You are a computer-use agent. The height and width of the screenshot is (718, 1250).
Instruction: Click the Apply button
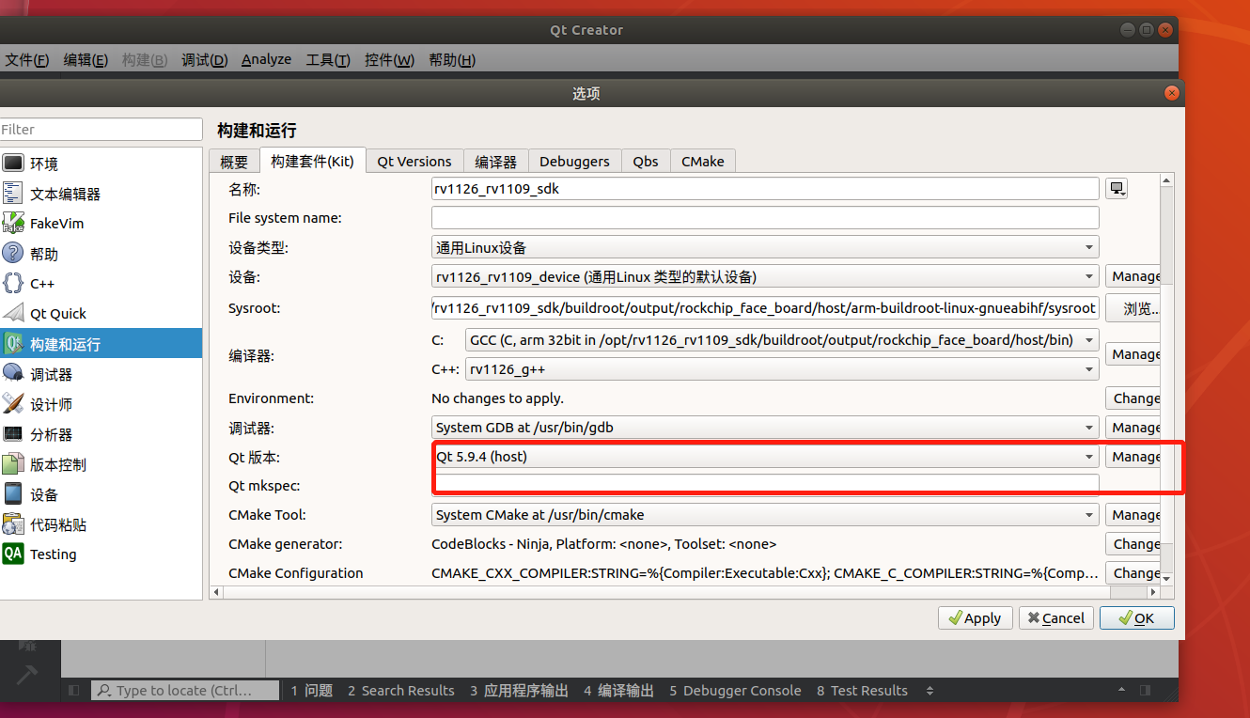coord(975,618)
